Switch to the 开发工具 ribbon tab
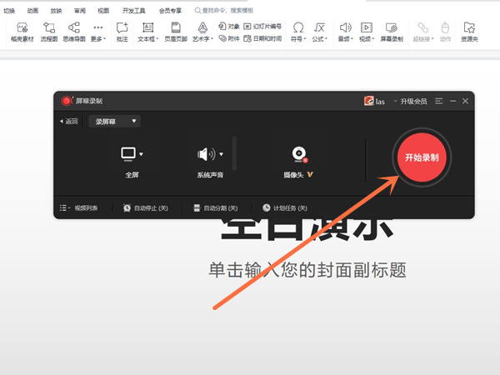500x375 pixels. (133, 11)
